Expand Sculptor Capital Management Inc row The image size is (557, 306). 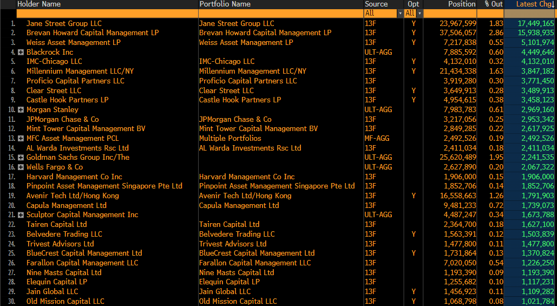click(x=21, y=215)
